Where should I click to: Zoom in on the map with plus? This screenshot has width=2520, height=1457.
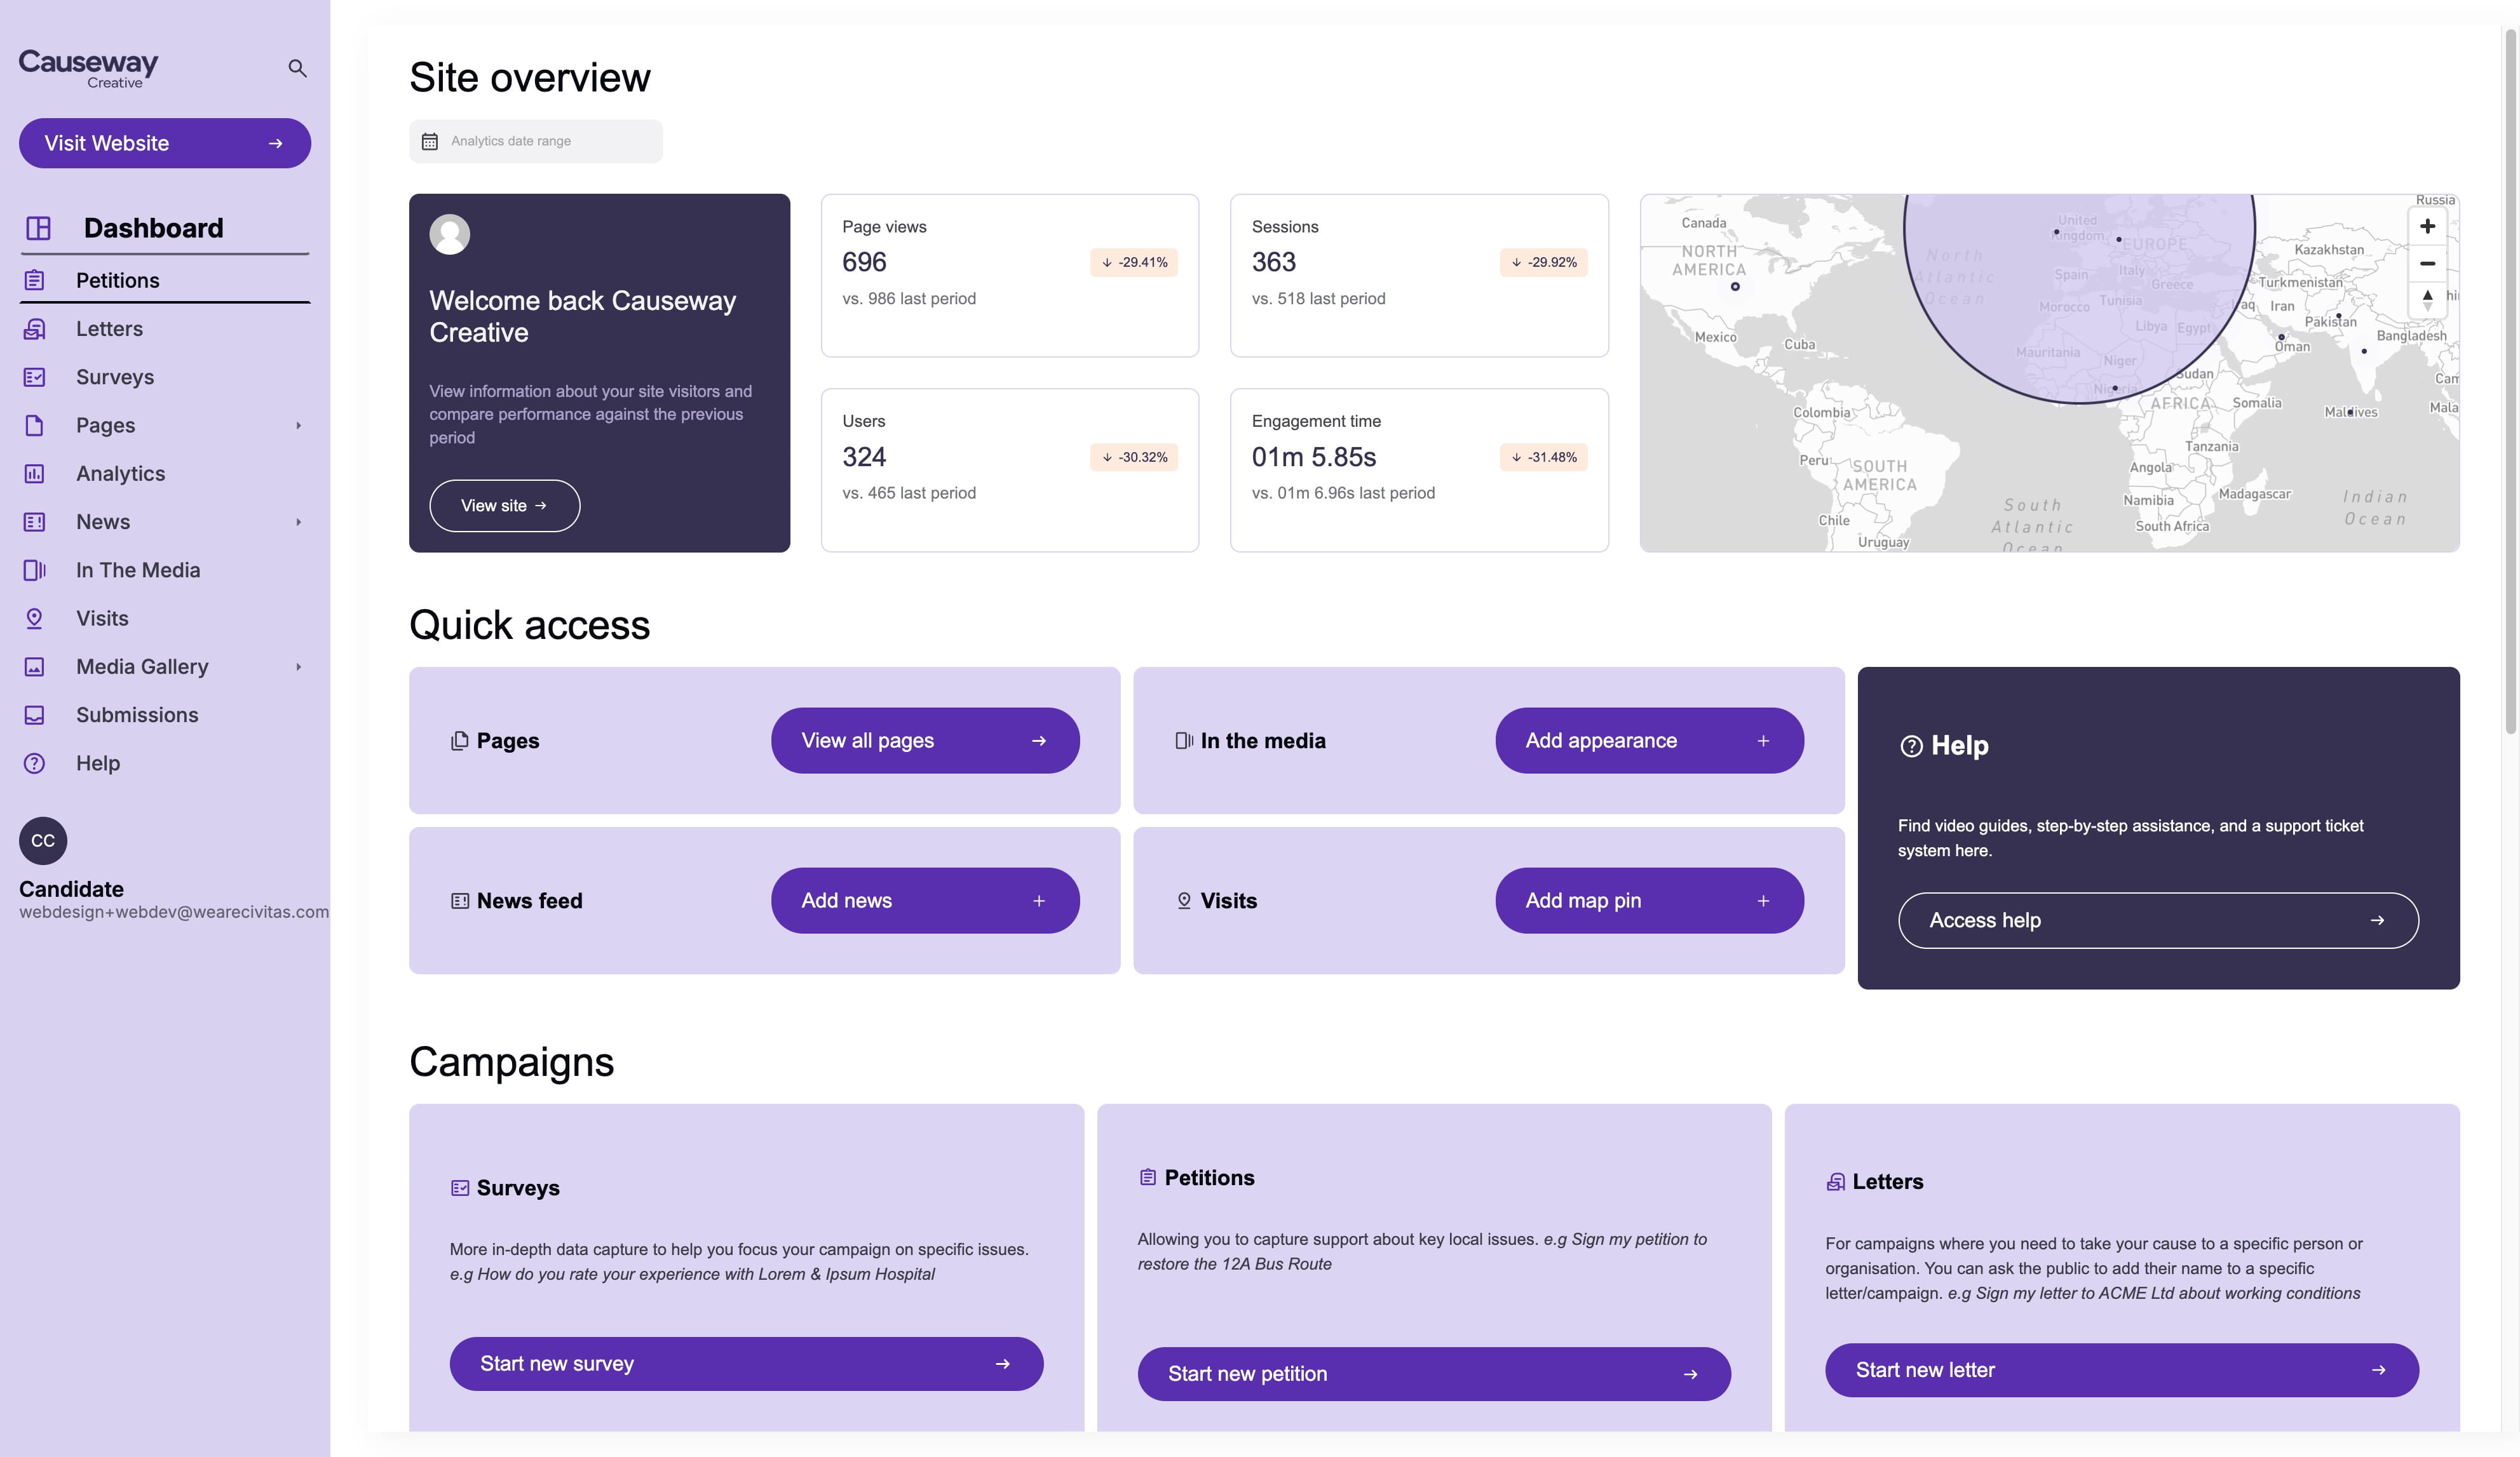2427,226
